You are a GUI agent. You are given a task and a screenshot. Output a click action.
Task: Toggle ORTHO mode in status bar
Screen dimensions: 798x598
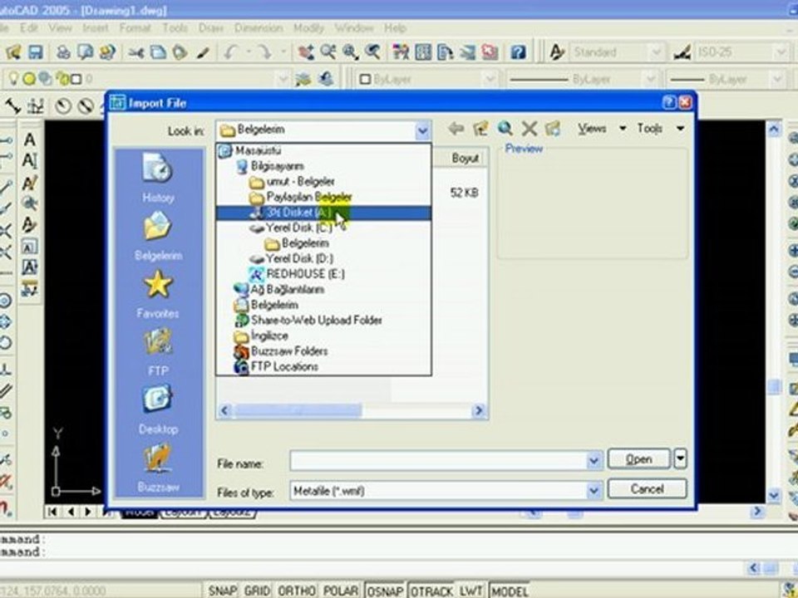click(296, 591)
